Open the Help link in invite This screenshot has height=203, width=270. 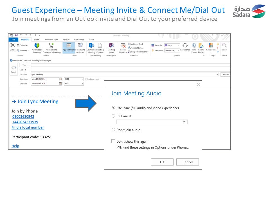pyautogui.click(x=15, y=146)
